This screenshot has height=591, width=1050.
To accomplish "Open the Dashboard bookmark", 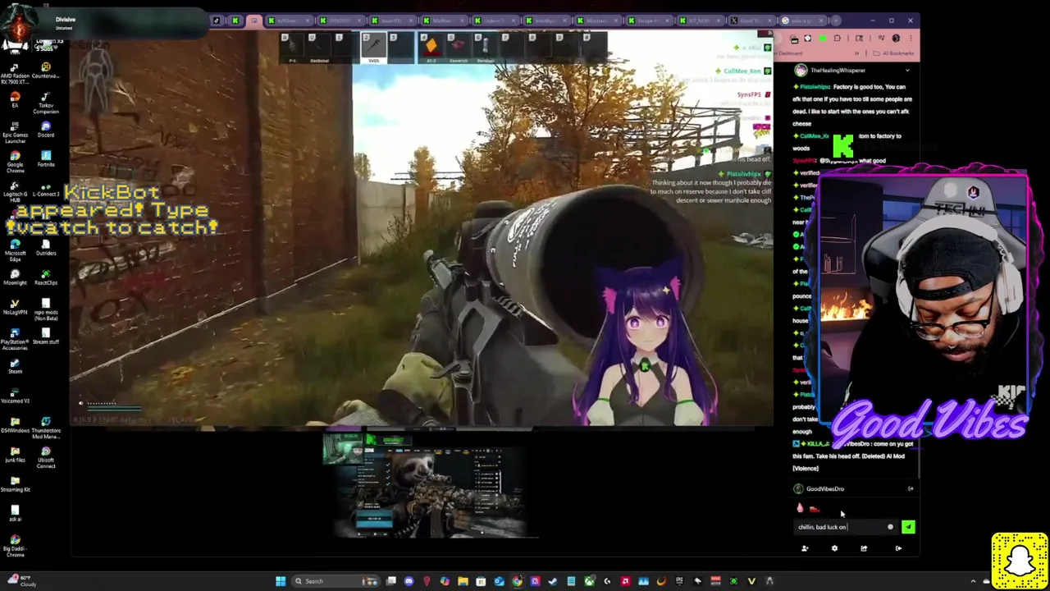I will [x=790, y=53].
